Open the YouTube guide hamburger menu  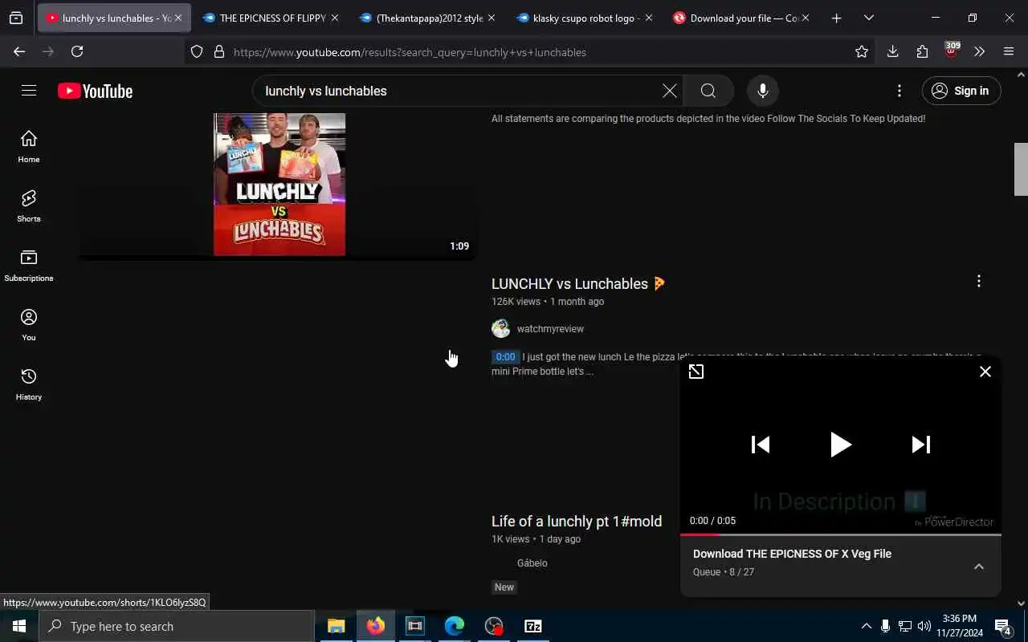(29, 91)
